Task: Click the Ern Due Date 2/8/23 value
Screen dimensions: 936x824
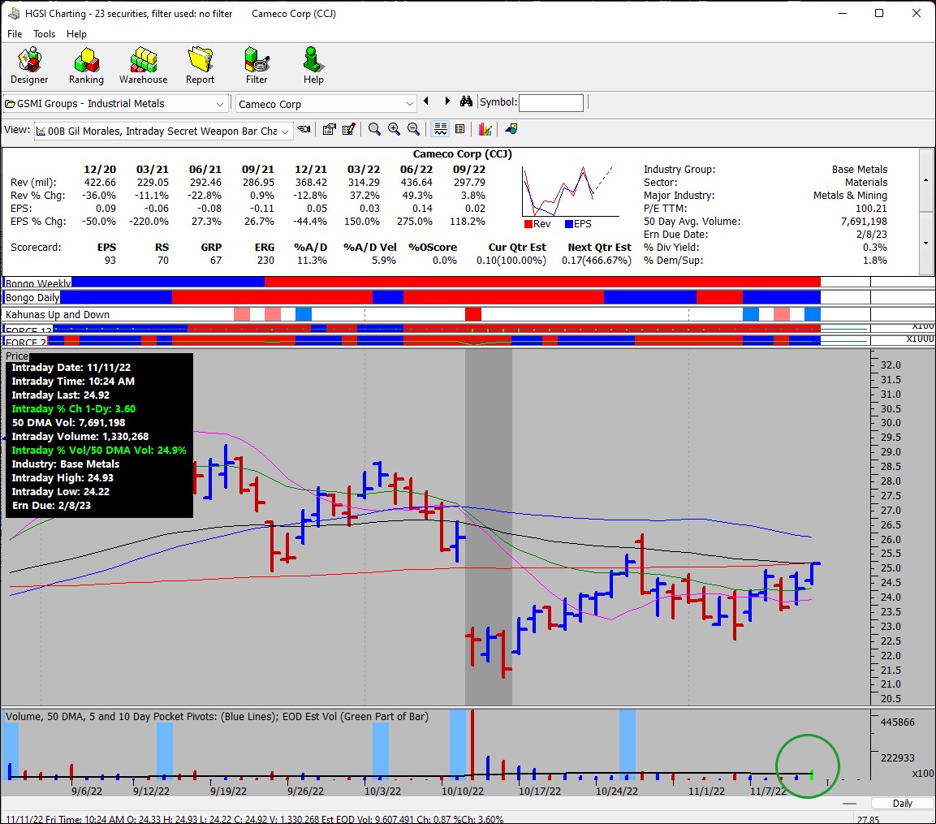Action: (x=872, y=235)
